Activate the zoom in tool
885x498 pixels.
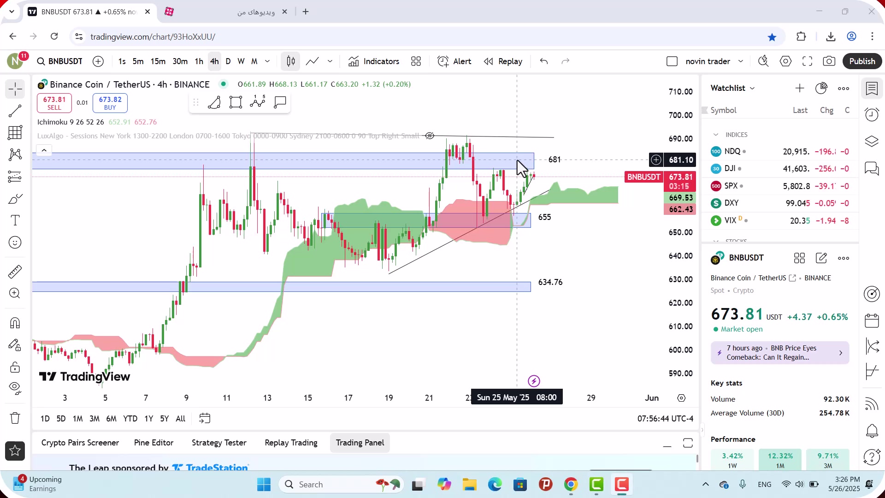click(x=15, y=293)
